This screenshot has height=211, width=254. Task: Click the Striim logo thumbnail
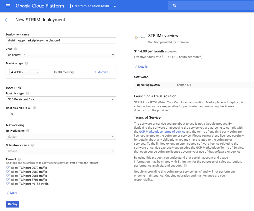point(140,37)
